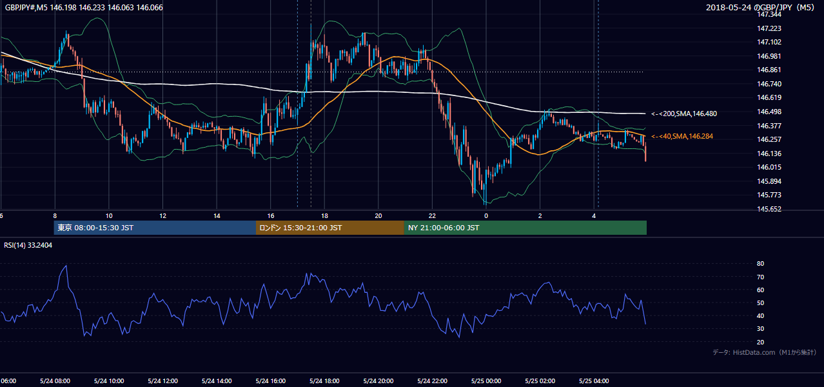Click hour tick 10 under the price chart
Screen dimensions: 824x387
tap(109, 216)
